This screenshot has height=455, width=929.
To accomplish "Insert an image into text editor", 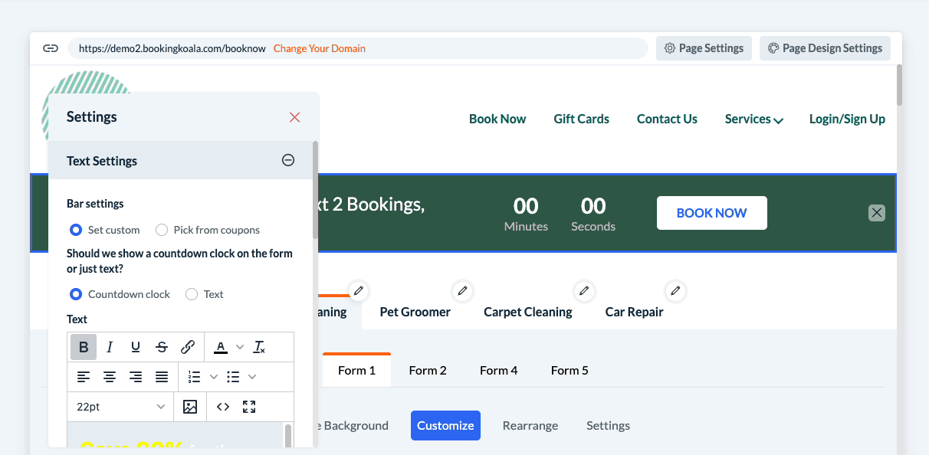I will 190,407.
